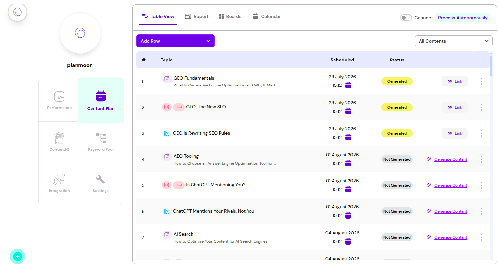Viewport: 498px width, 265px height.
Task: Switch to Calendar tab
Action: point(267,16)
